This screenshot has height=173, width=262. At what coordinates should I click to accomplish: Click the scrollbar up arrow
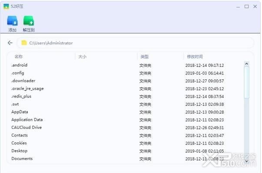pyautogui.click(x=247, y=64)
